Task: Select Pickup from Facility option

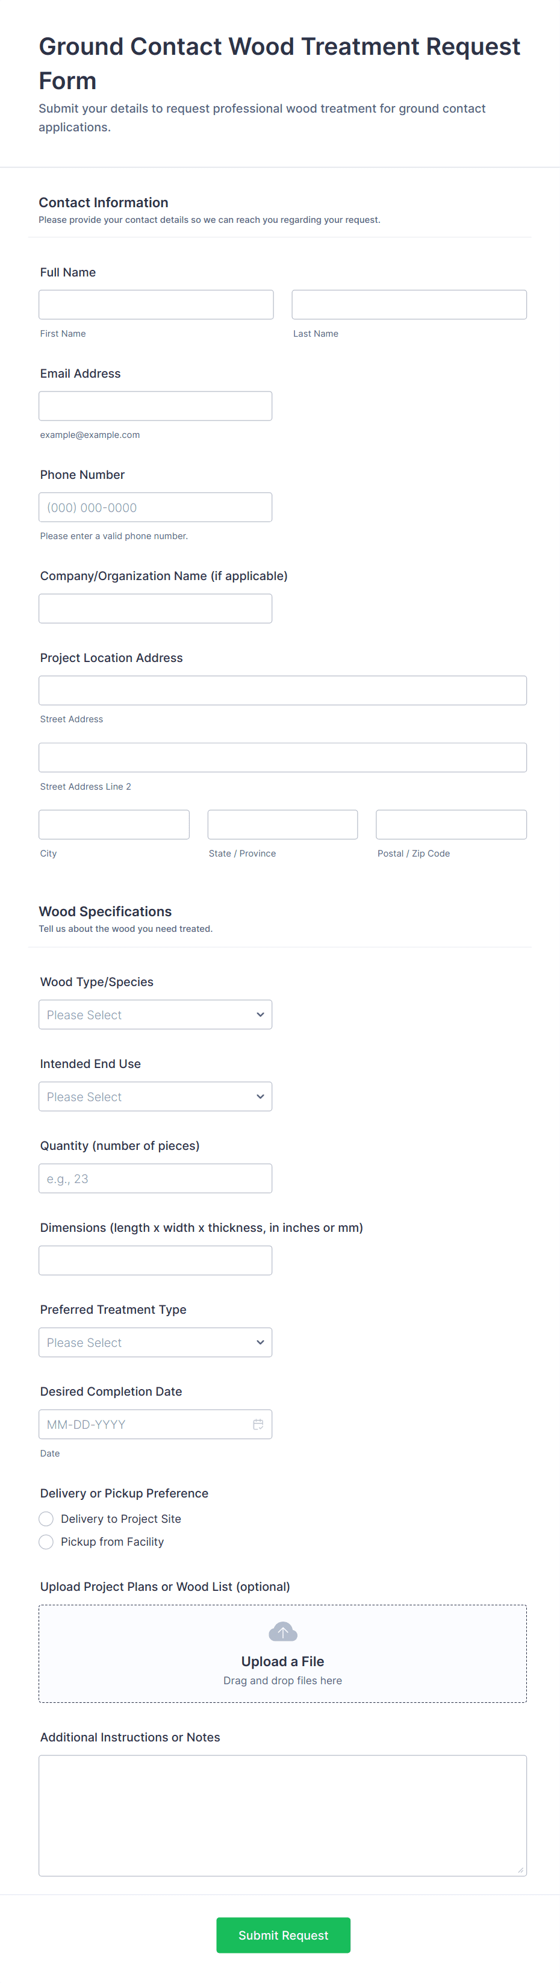Action: click(46, 1542)
